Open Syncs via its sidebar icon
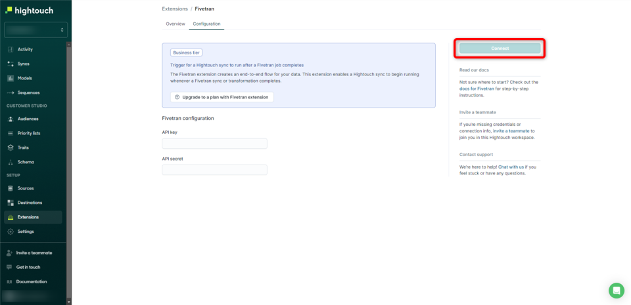This screenshot has height=305, width=631. (11, 64)
